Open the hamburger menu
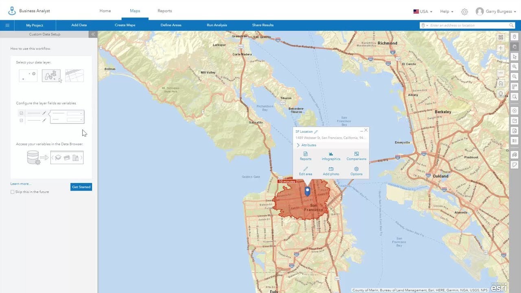This screenshot has width=521, height=293. [7, 25]
